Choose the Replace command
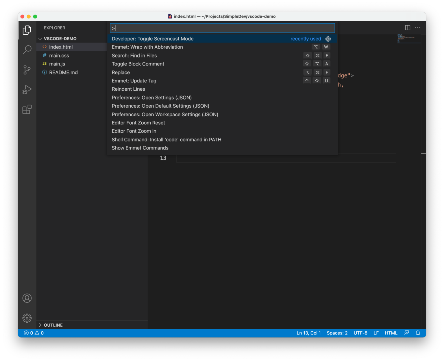The height and width of the screenshot is (361, 444). pos(222,72)
